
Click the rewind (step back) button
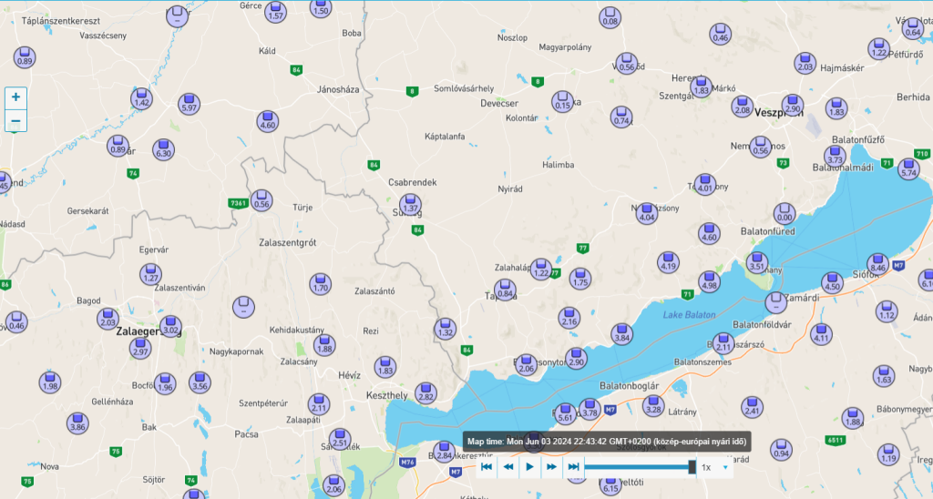pyautogui.click(x=508, y=467)
